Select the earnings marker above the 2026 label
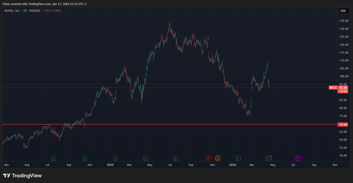The height and width of the screenshot is (183, 353). coord(238,158)
